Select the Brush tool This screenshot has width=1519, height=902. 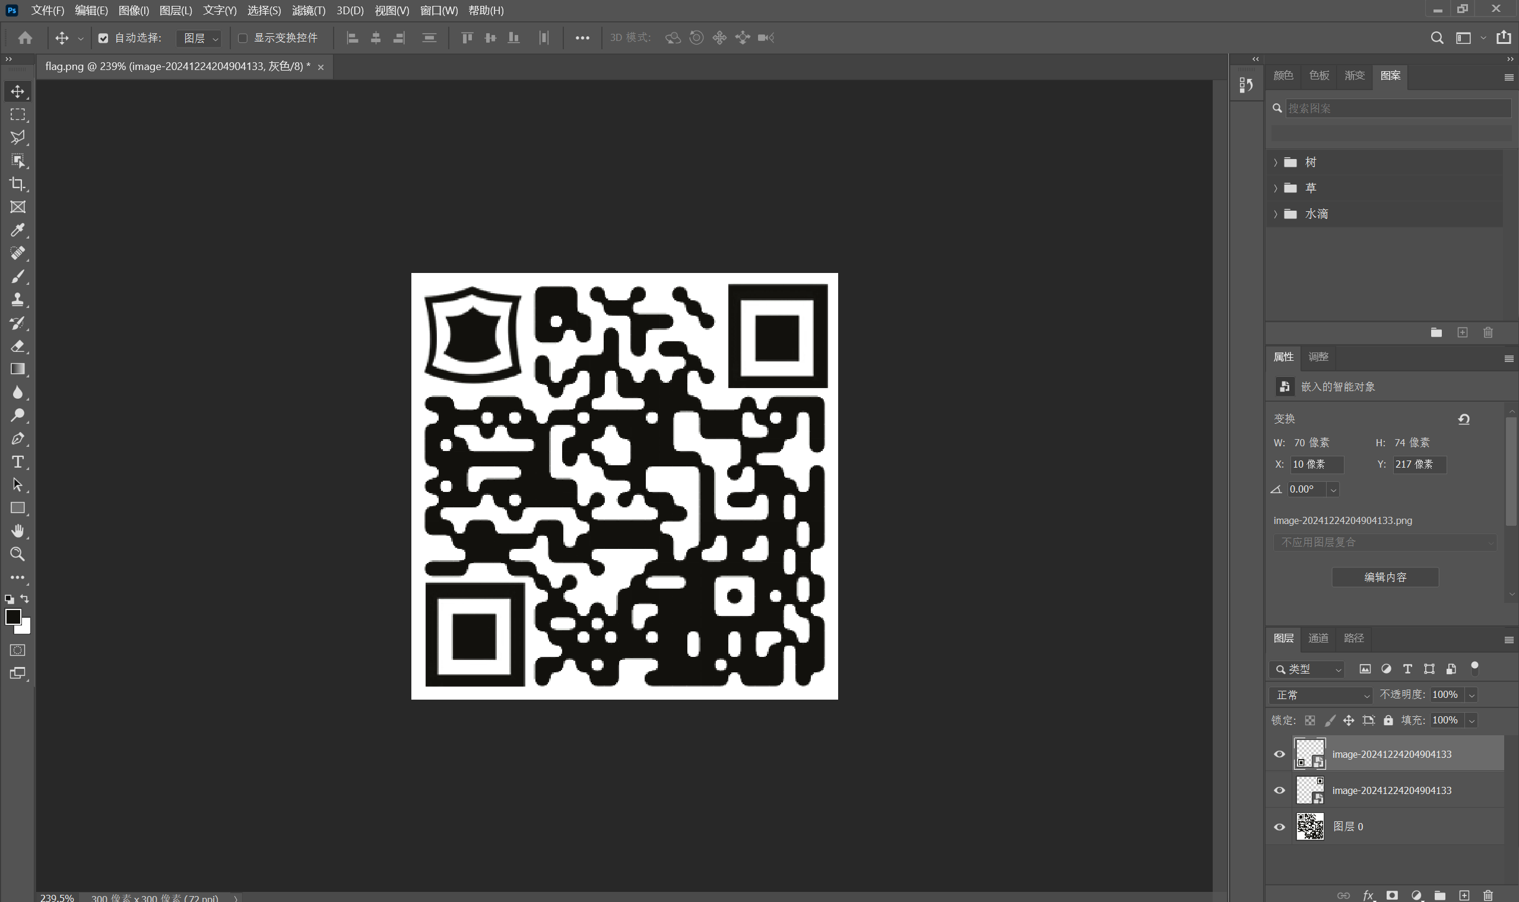[x=18, y=277]
